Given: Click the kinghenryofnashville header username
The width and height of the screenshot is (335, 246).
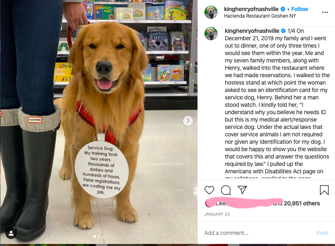Looking at the screenshot, I should pyautogui.click(x=251, y=9).
